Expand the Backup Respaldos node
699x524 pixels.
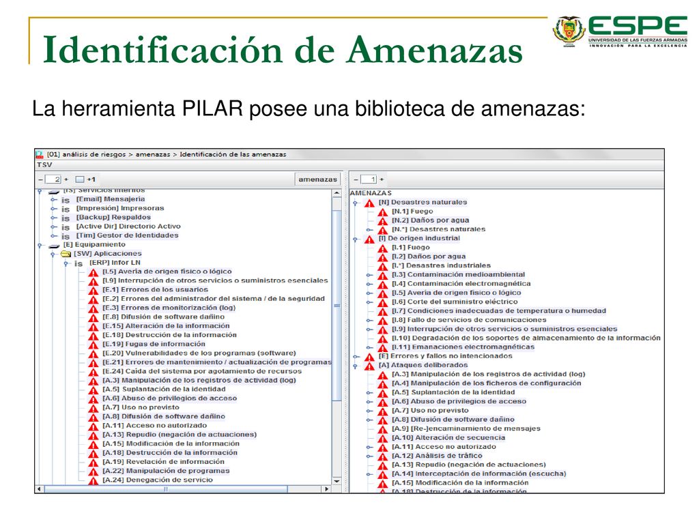pyautogui.click(x=53, y=218)
